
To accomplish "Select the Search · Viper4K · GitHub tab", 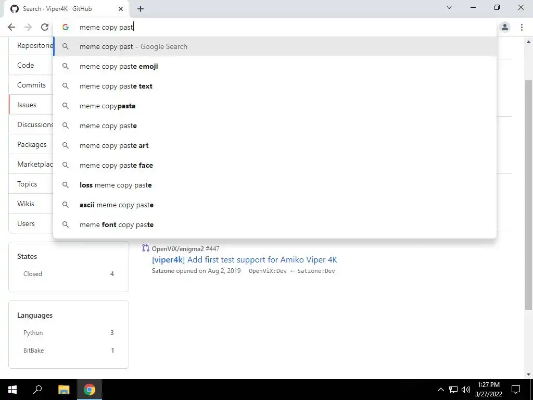I will [x=67, y=9].
